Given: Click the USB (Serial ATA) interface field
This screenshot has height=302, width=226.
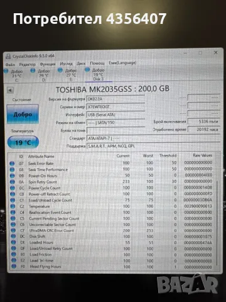Looking at the screenshot, I should (116, 115).
